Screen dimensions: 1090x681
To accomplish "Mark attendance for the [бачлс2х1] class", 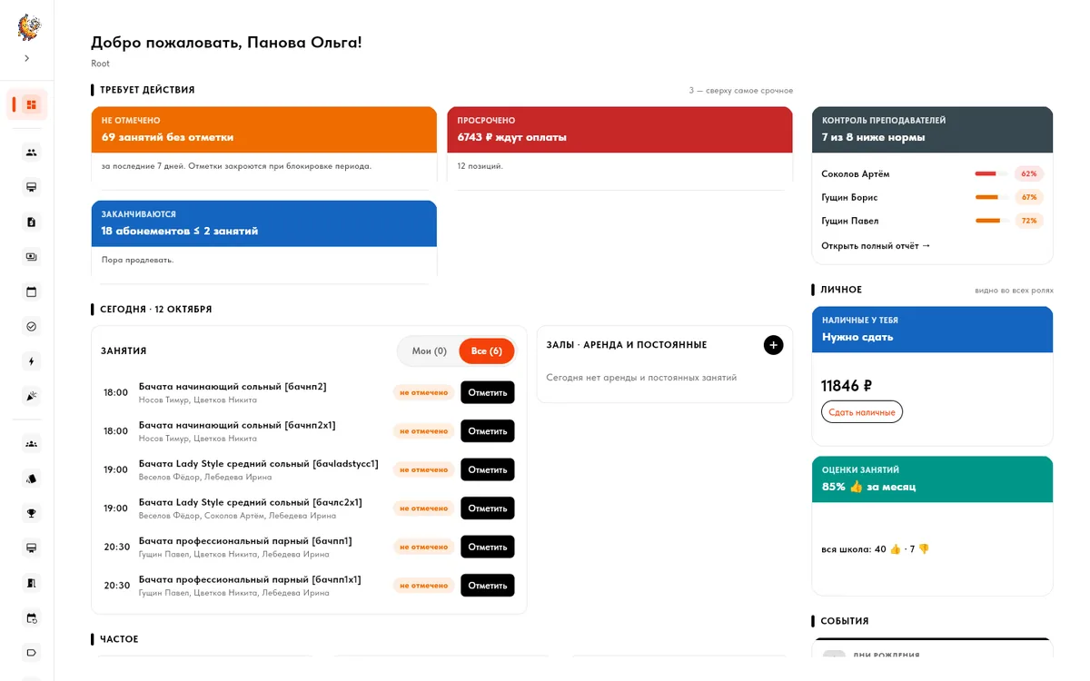I will 488,508.
